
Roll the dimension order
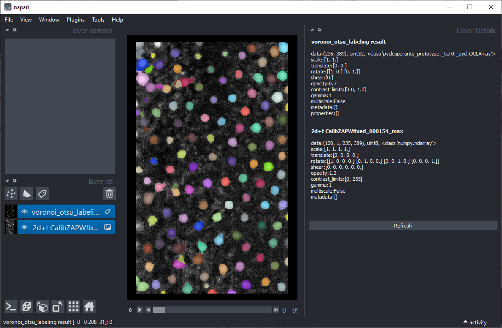pos(42,306)
